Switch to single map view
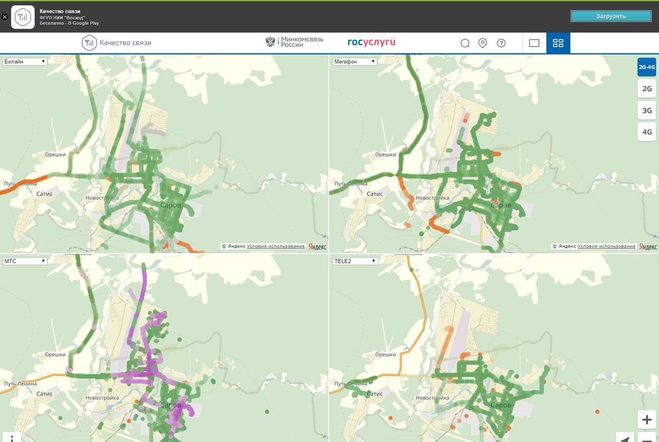Image resolution: width=659 pixels, height=442 pixels. point(534,43)
